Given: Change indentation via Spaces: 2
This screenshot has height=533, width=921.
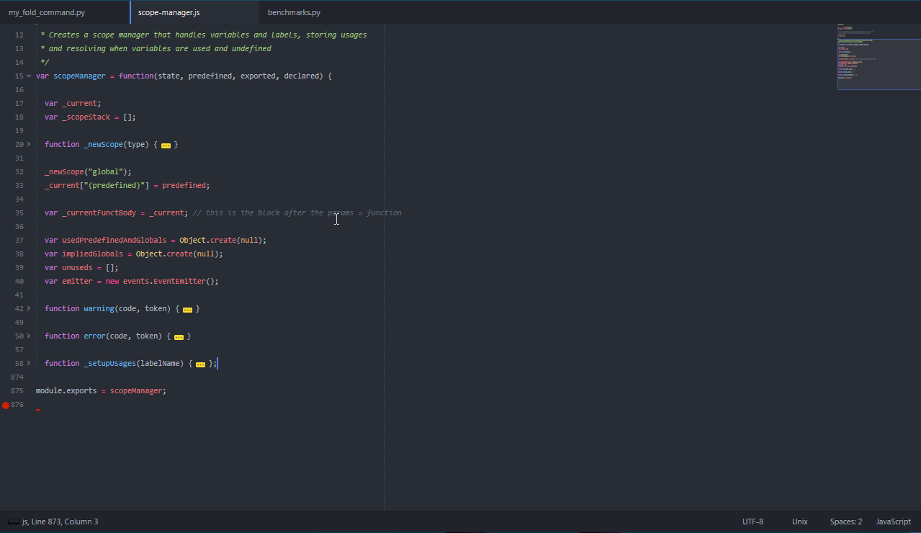Looking at the screenshot, I should 845,521.
